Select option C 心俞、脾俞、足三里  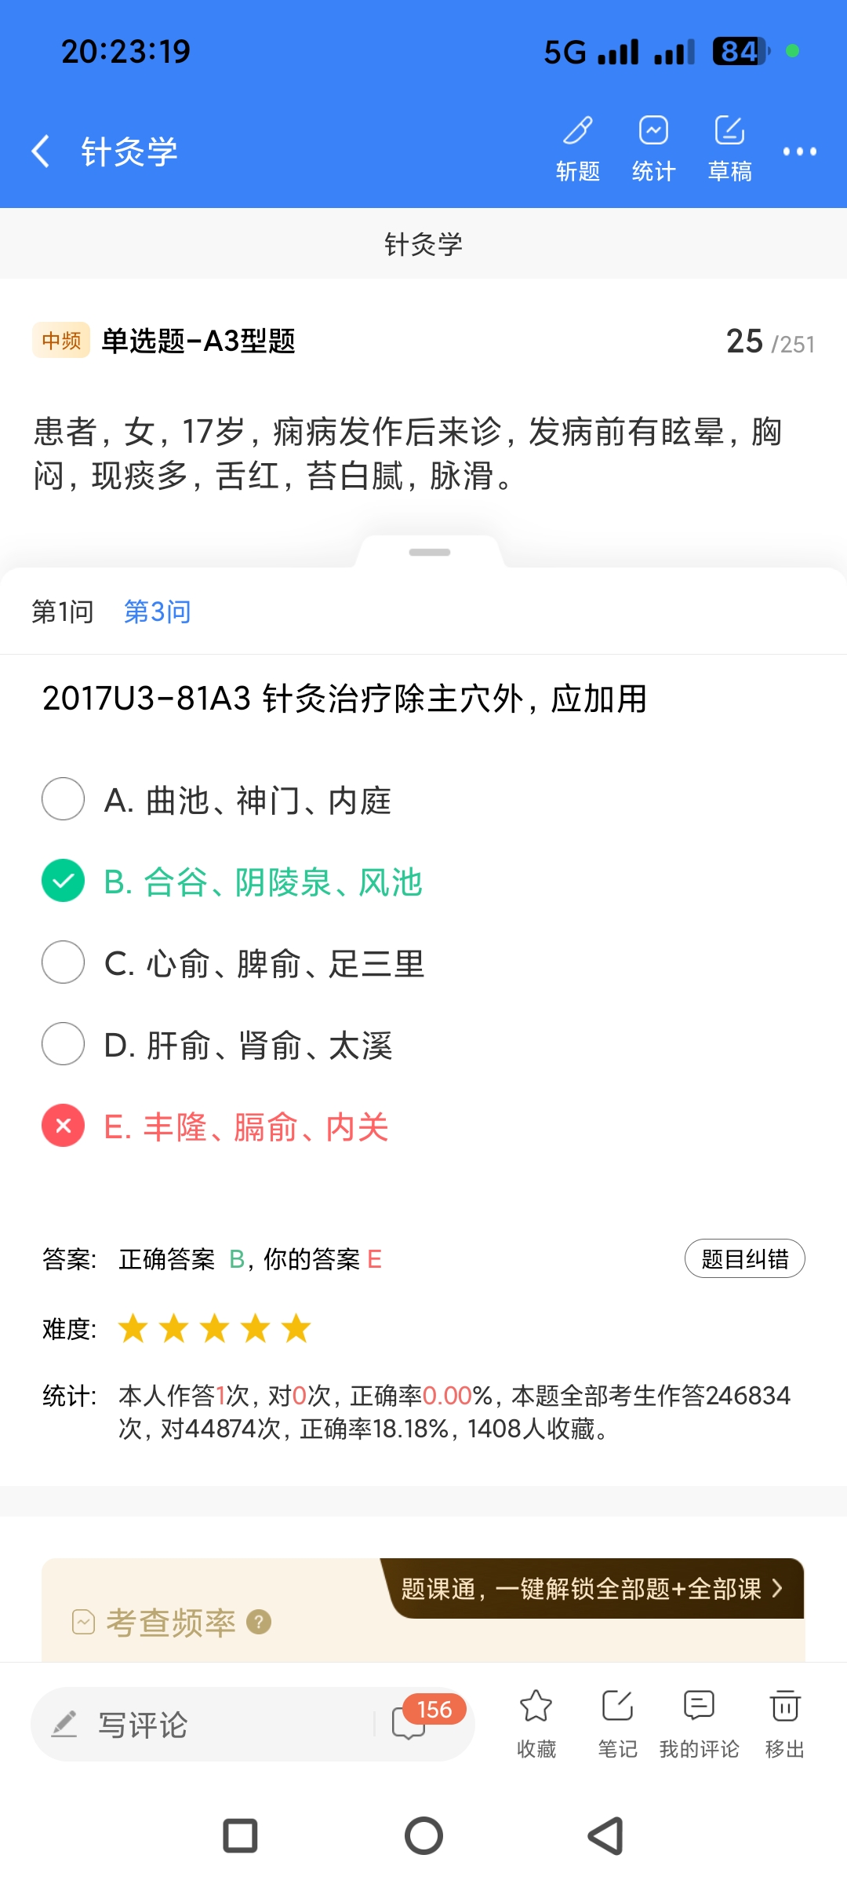click(64, 962)
